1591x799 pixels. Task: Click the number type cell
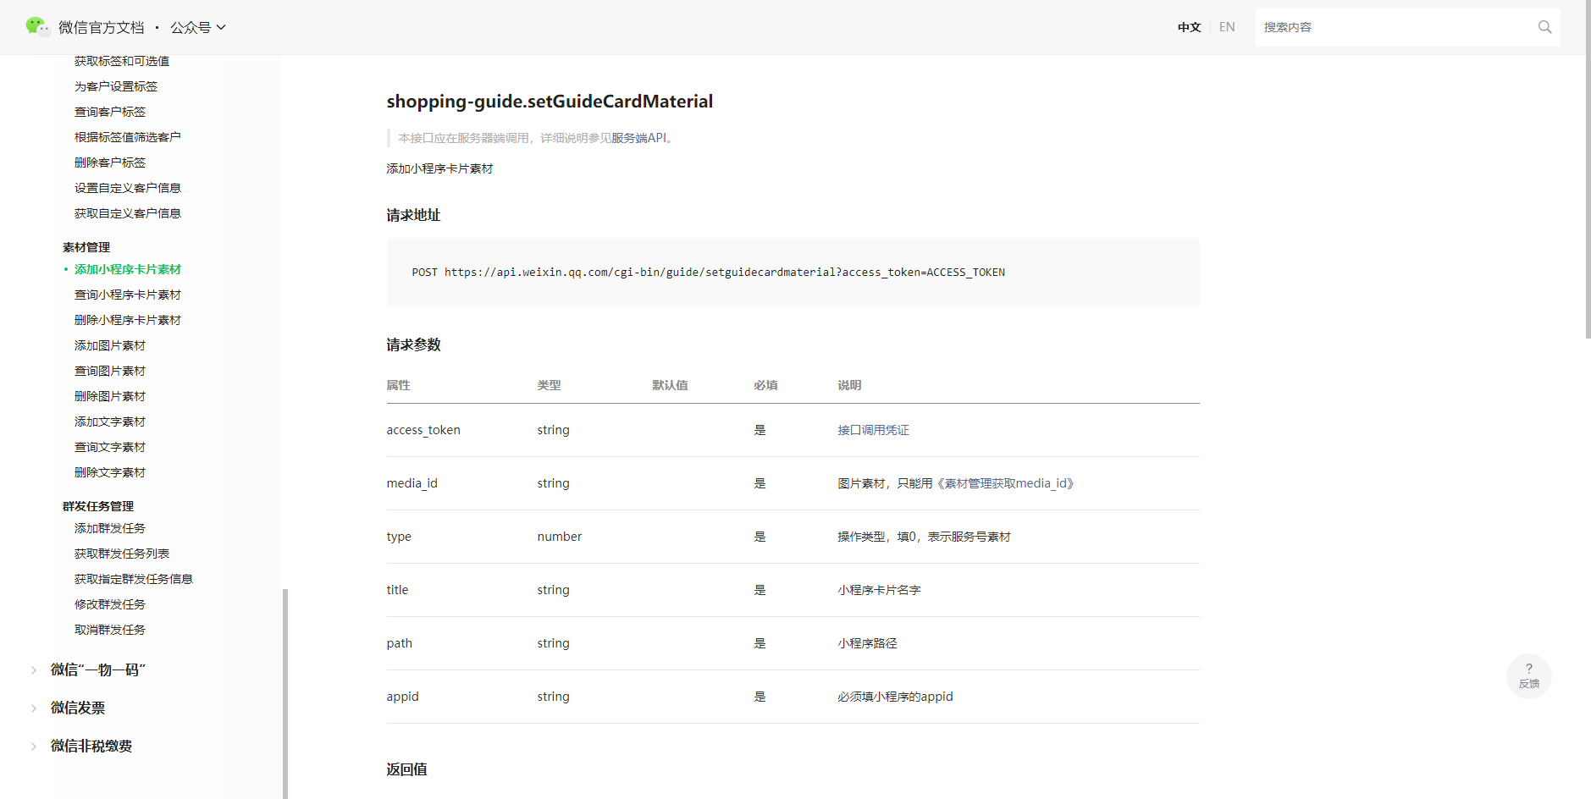(560, 537)
